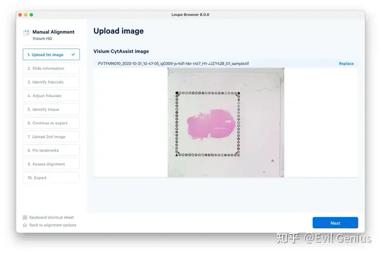Image resolution: width=381 pixels, height=254 pixels.
Task: Open step 3 Identify fiducials
Action: tap(51, 82)
